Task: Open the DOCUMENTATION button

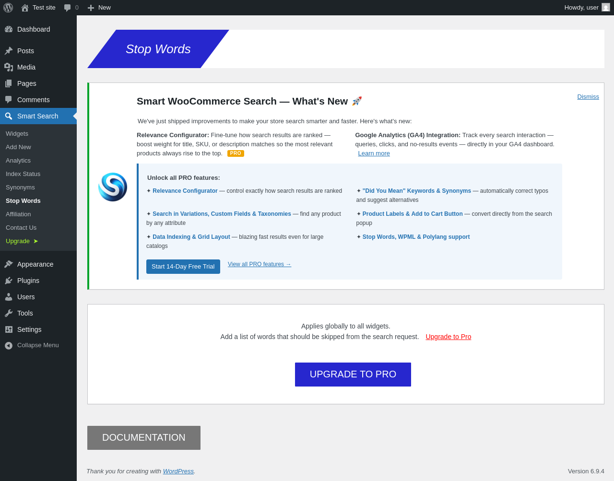Action: click(x=144, y=438)
